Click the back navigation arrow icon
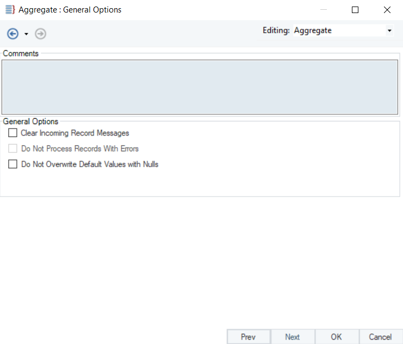This screenshot has height=344, width=403. pos(13,34)
